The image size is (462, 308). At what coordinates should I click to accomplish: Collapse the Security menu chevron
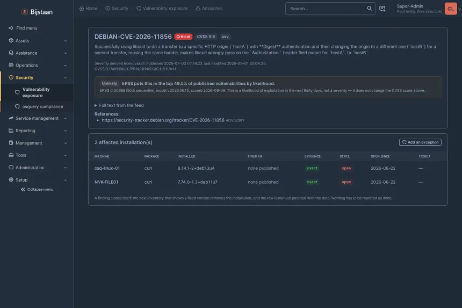[66, 78]
